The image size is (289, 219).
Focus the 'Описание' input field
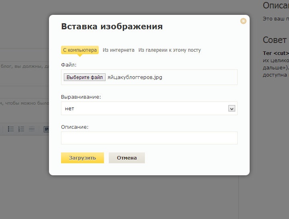[x=149, y=138]
